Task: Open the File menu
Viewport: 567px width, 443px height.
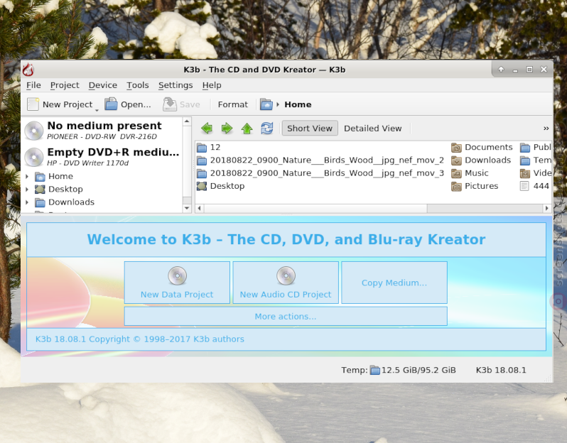Action: [x=33, y=85]
